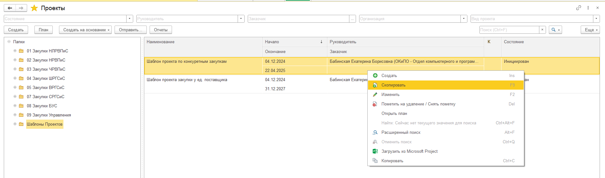
Task: Open the three-dot options menu icon
Action: [588, 8]
